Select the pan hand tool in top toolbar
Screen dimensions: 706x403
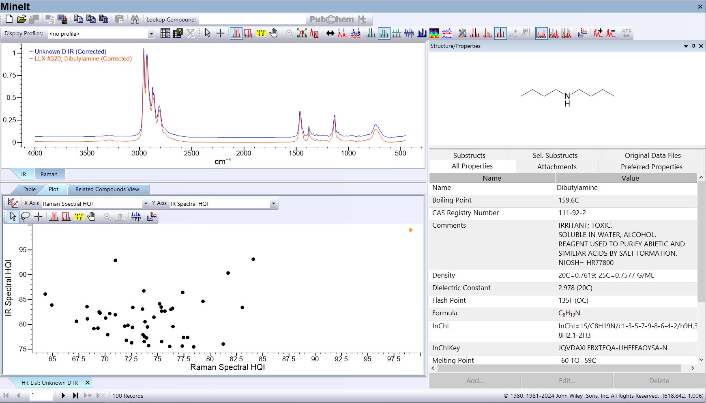coord(274,33)
